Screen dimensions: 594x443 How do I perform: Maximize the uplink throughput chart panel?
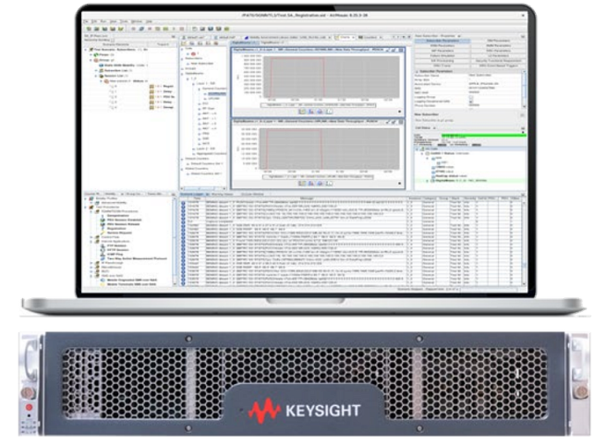pos(401,122)
